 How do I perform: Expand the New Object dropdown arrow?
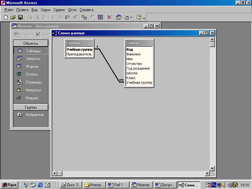pyautogui.click(x=131, y=17)
